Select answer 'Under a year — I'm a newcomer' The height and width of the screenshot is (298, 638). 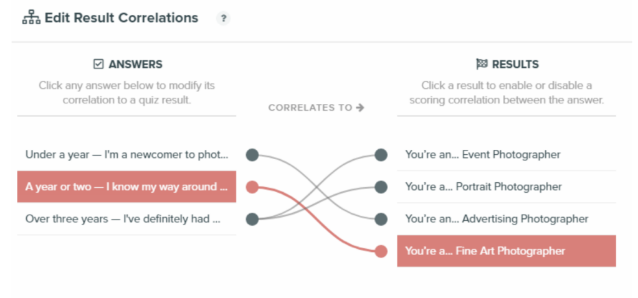click(x=126, y=155)
